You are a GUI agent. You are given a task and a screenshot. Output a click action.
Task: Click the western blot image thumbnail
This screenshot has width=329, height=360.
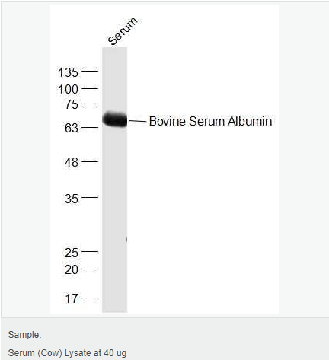tap(164, 159)
